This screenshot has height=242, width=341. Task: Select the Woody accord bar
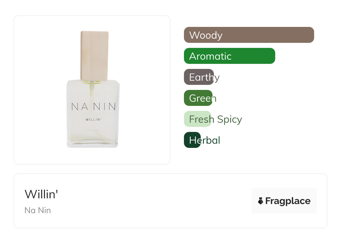pyautogui.click(x=249, y=35)
